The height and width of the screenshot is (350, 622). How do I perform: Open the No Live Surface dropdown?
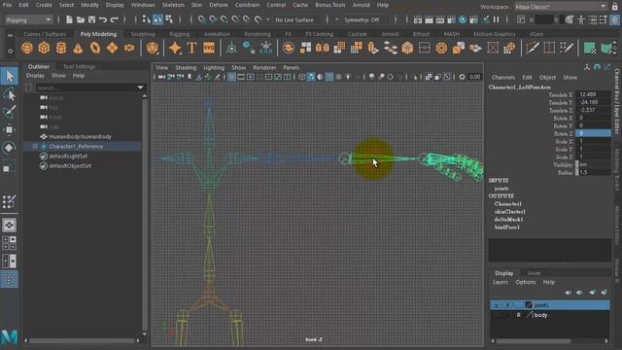click(294, 19)
